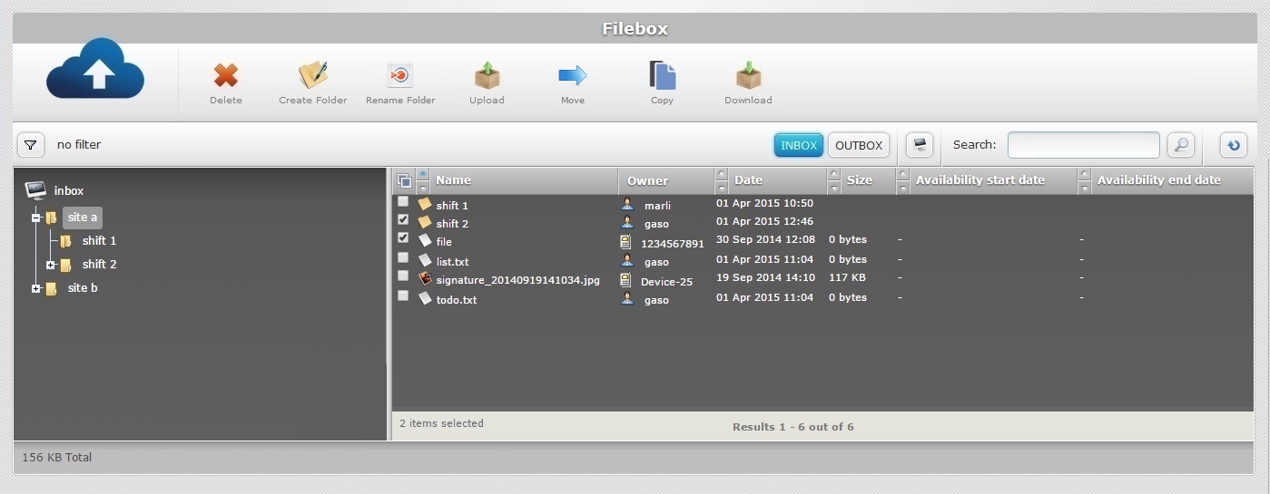The image size is (1270, 494).
Task: Click the site b folder icon in tree
Action: click(51, 288)
